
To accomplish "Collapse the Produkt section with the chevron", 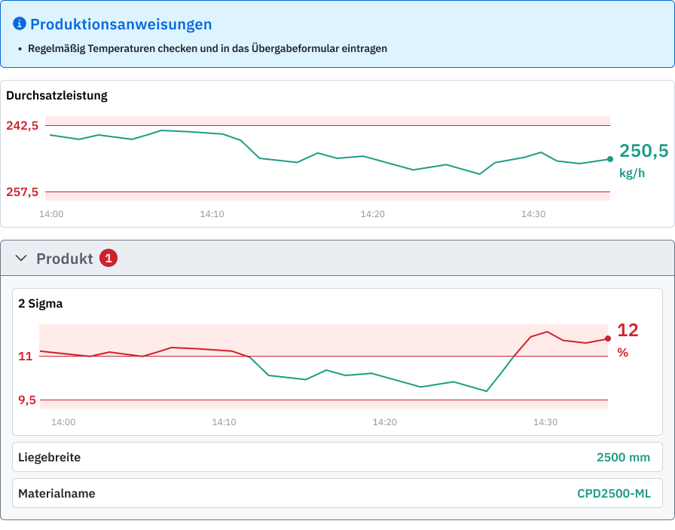I will [21, 259].
